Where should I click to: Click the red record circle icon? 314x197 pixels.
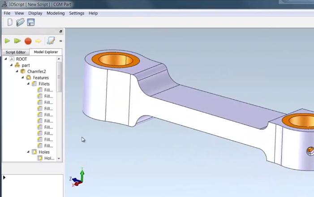pyautogui.click(x=28, y=41)
